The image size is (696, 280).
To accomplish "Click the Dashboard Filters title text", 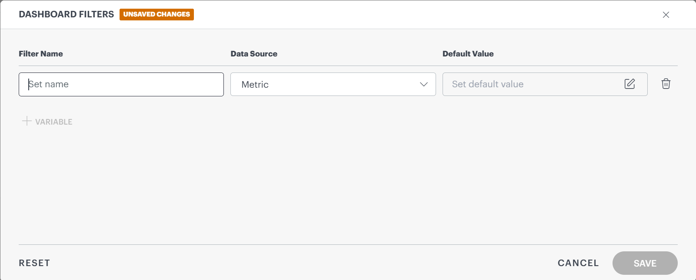I will 66,14.
